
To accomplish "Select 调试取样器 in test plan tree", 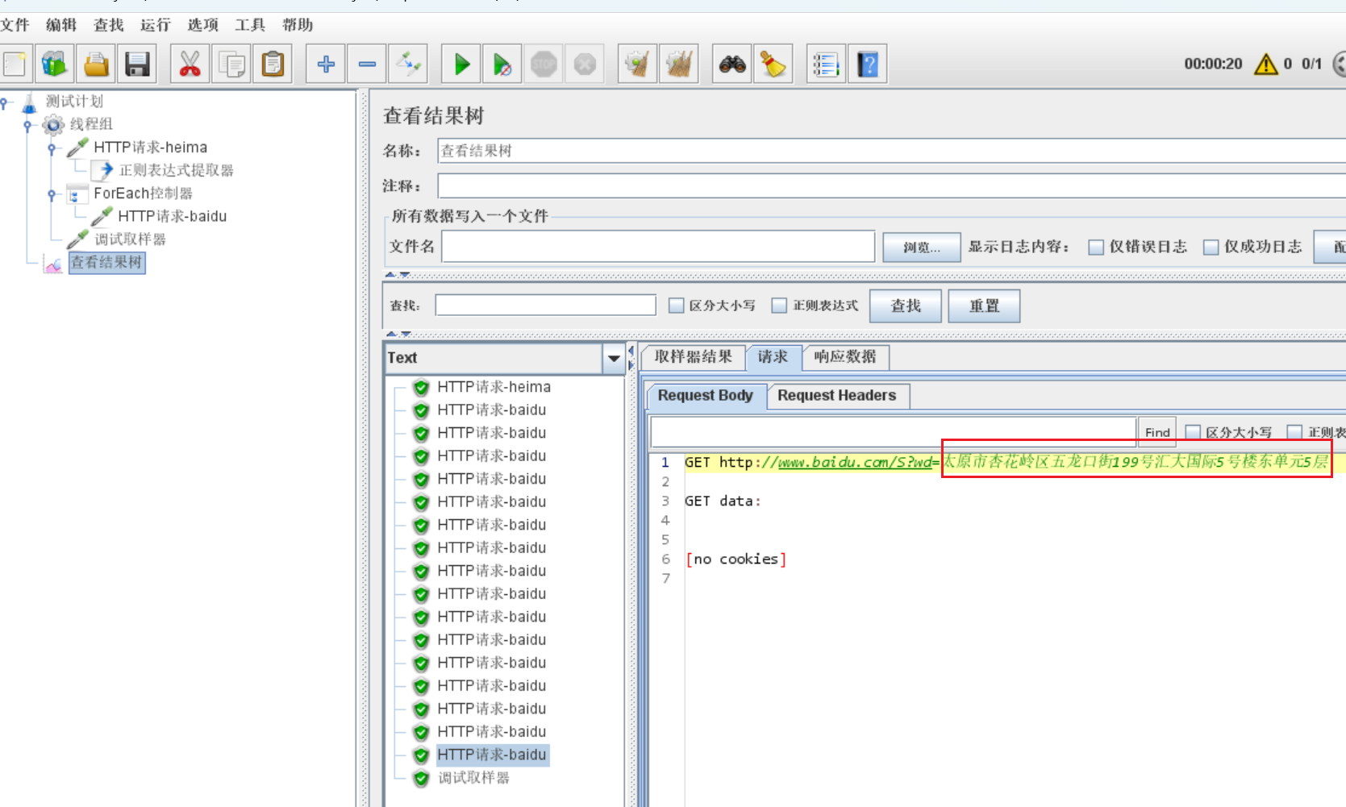I will pyautogui.click(x=130, y=239).
